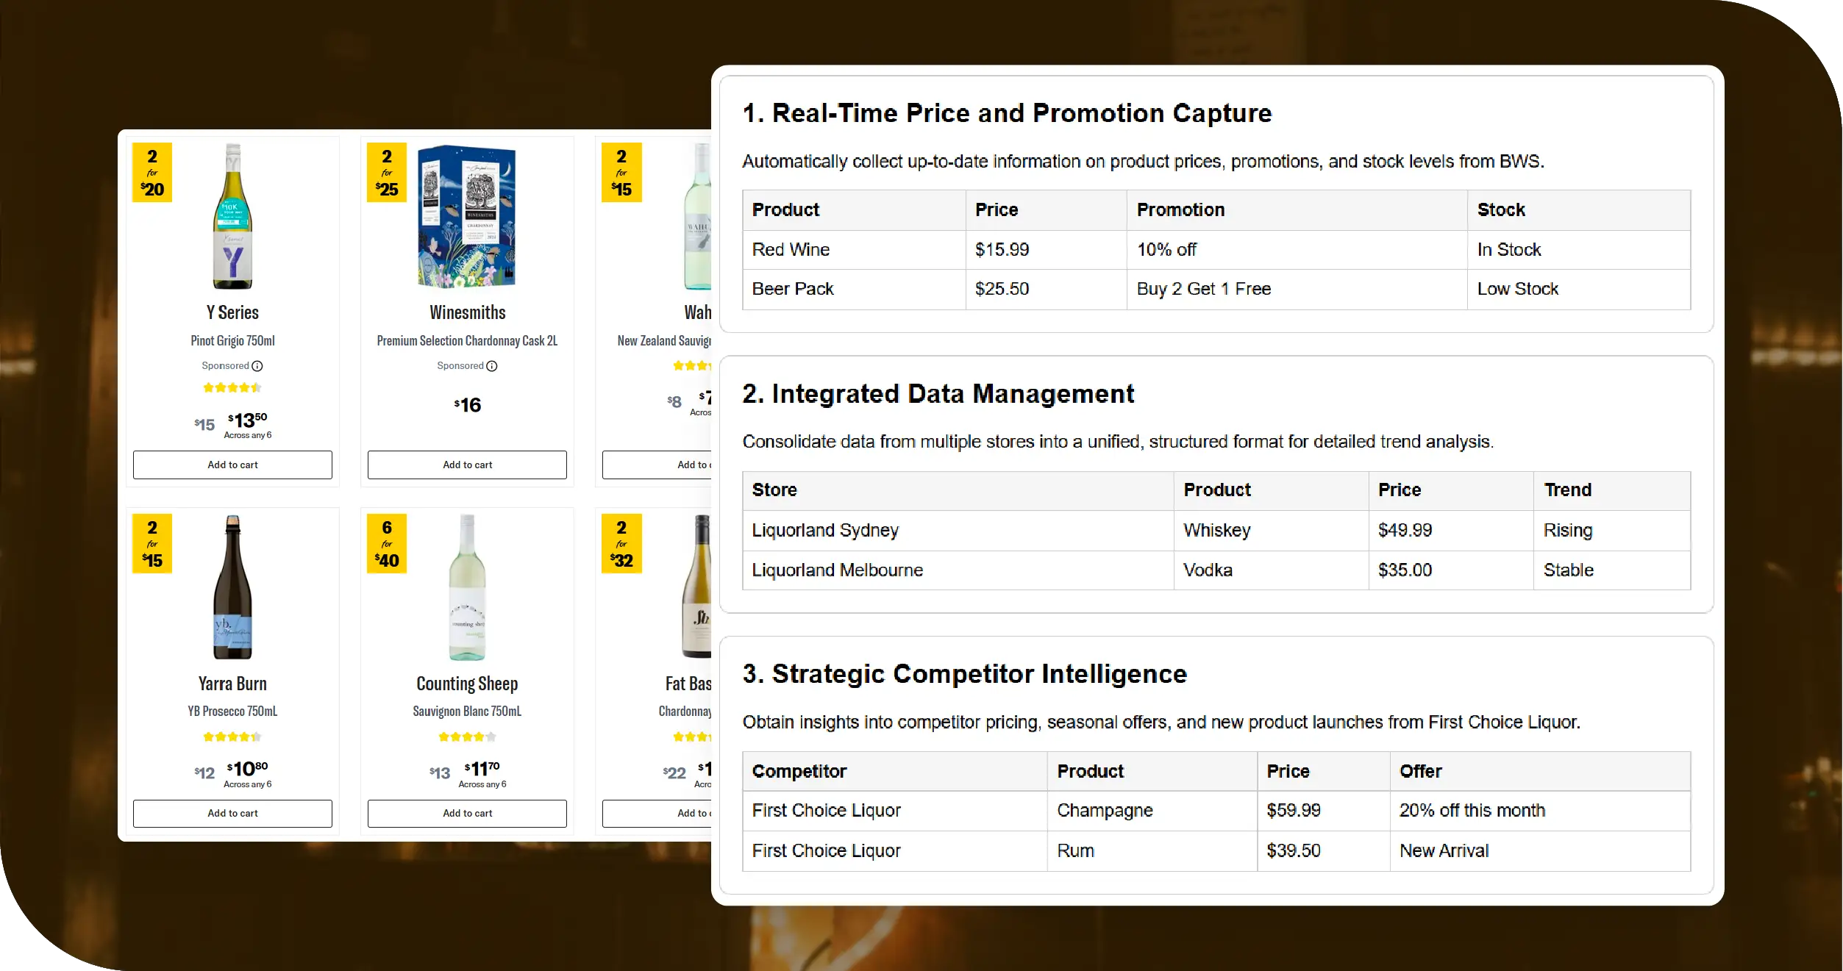Click the "2 for $32" badge on Fat Bastard Chardonnay
The width and height of the screenshot is (1843, 971).
pos(621,542)
